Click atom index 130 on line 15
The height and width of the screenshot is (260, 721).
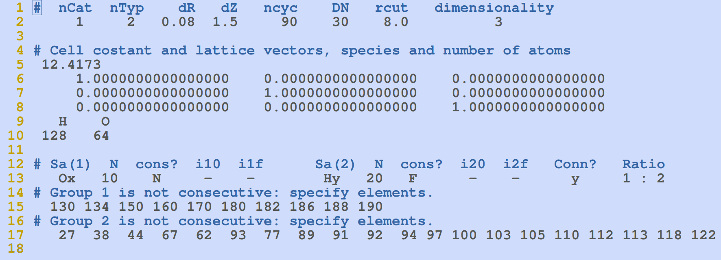(63, 207)
